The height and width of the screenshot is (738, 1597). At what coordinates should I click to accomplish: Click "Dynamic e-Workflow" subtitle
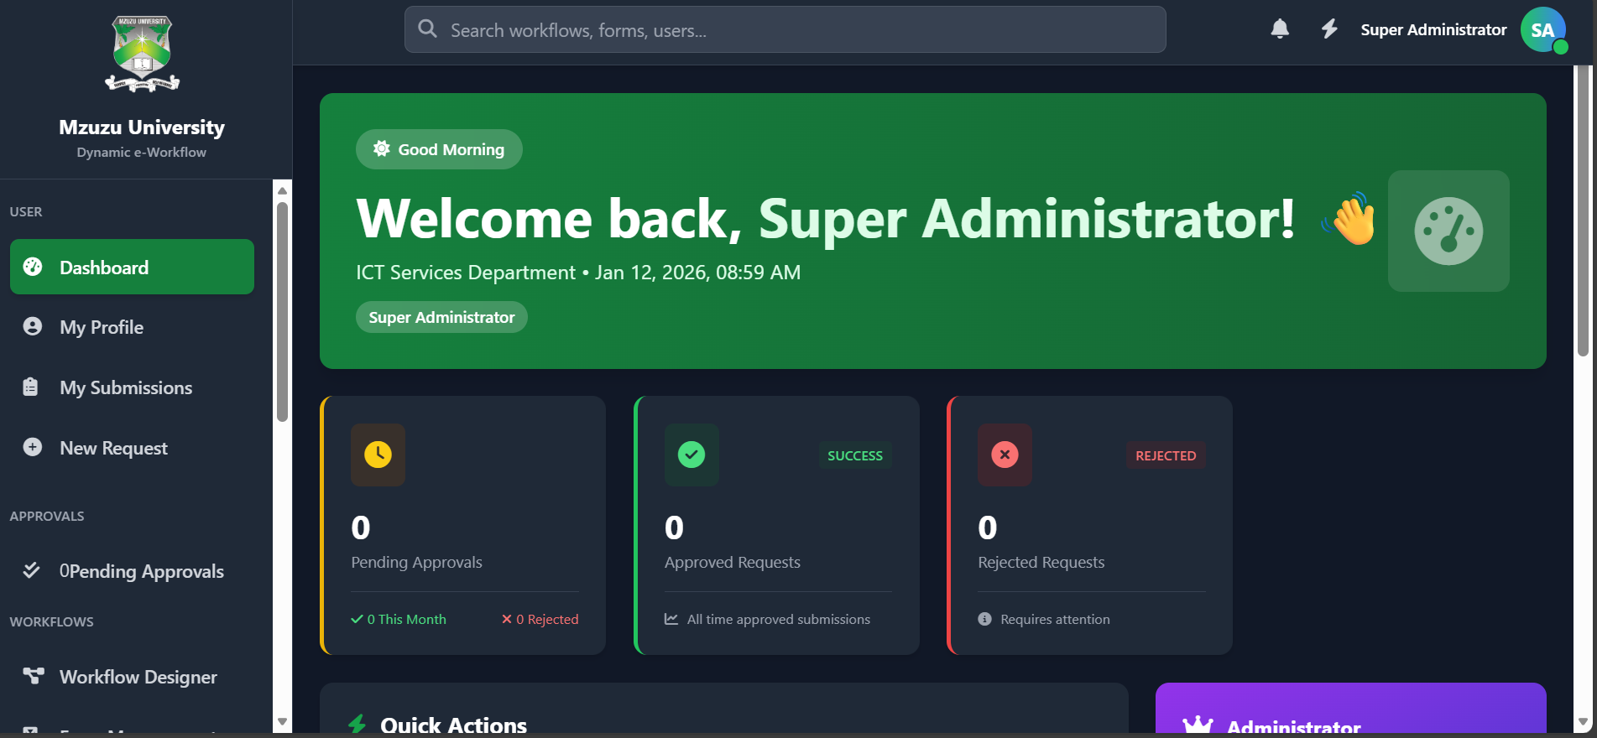(141, 152)
